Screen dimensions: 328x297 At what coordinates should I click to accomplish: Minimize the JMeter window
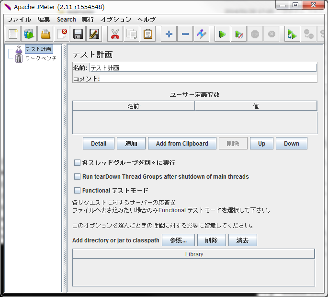(x=283, y=5)
